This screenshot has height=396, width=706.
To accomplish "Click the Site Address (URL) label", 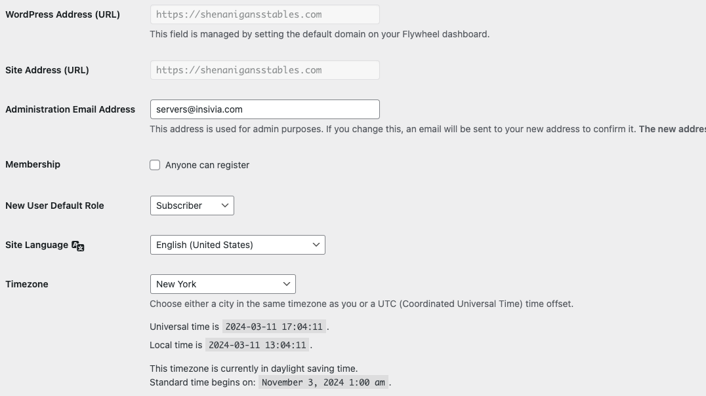I will click(47, 70).
